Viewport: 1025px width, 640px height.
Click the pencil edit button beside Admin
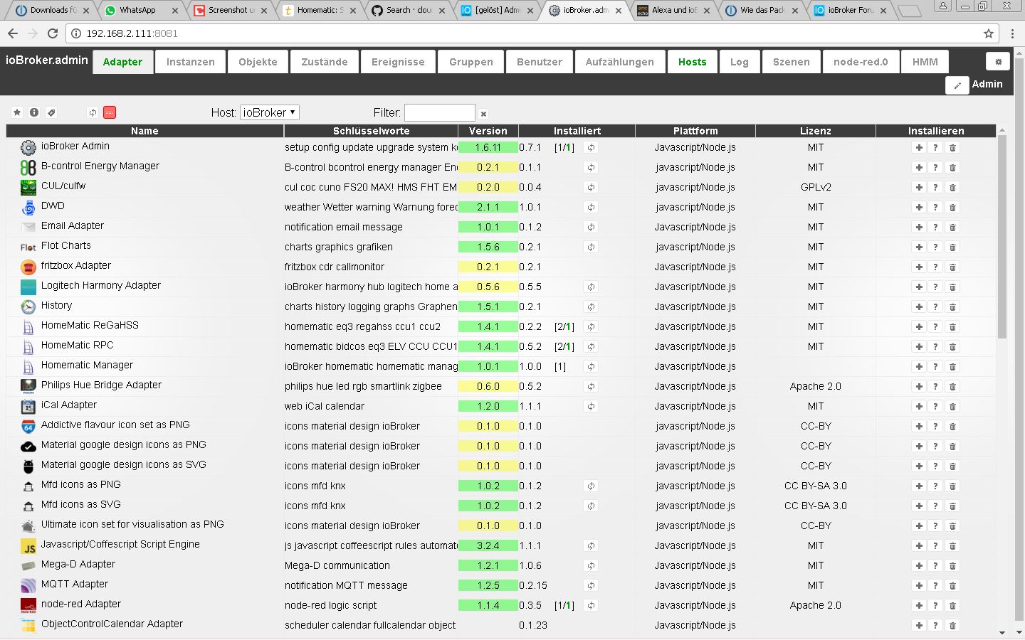(957, 85)
